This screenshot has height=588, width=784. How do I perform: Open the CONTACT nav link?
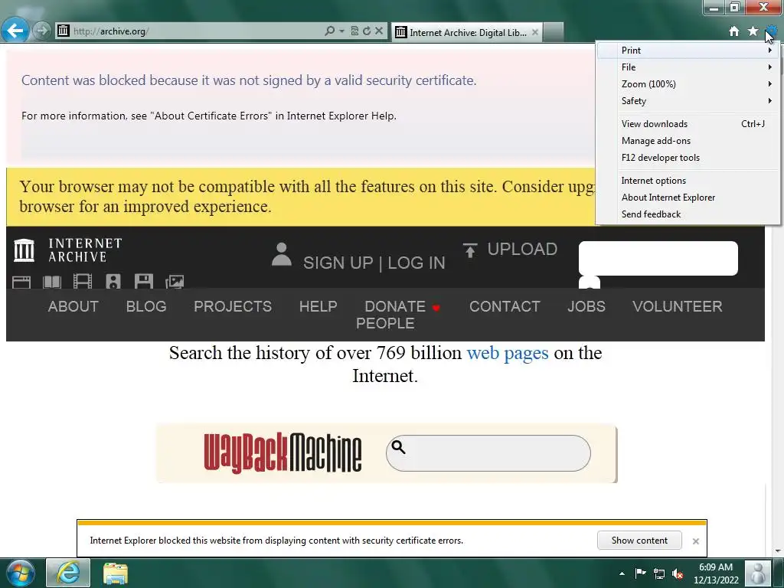click(x=505, y=306)
